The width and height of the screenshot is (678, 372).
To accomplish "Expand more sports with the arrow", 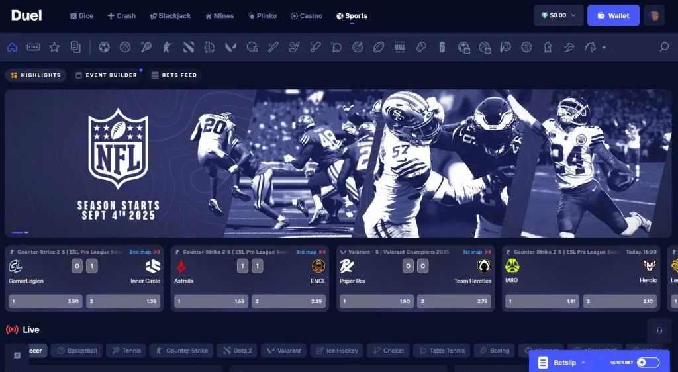I will point(604,48).
